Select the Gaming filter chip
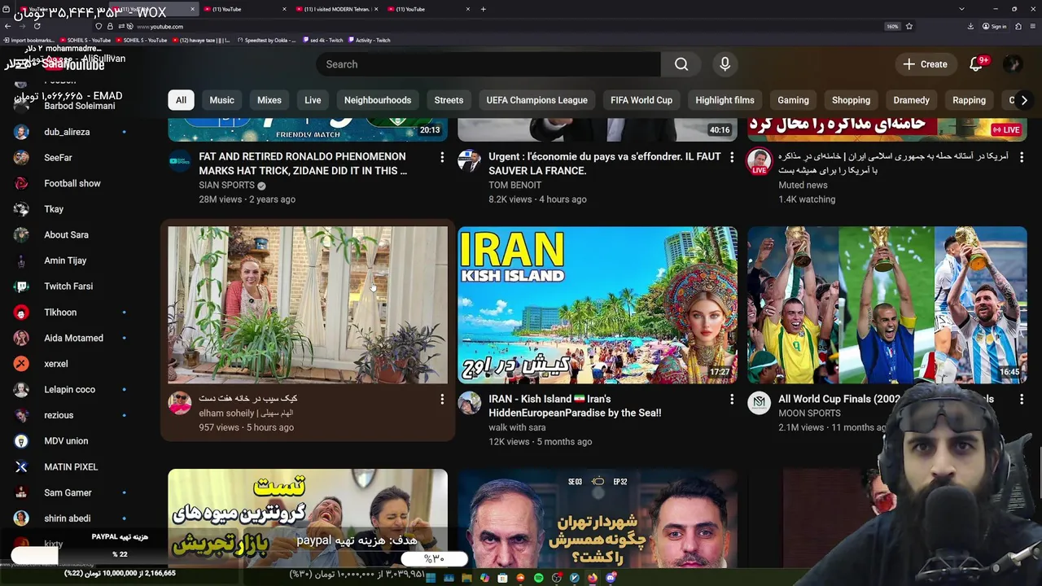Viewport: 1042px width, 586px height. tap(793, 100)
